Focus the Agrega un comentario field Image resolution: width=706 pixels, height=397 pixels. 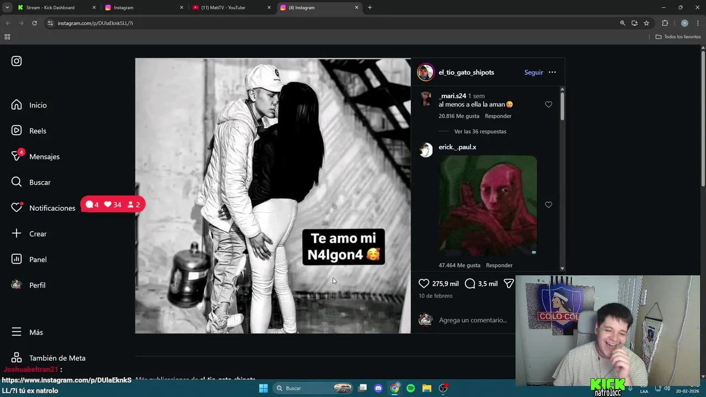tap(473, 320)
